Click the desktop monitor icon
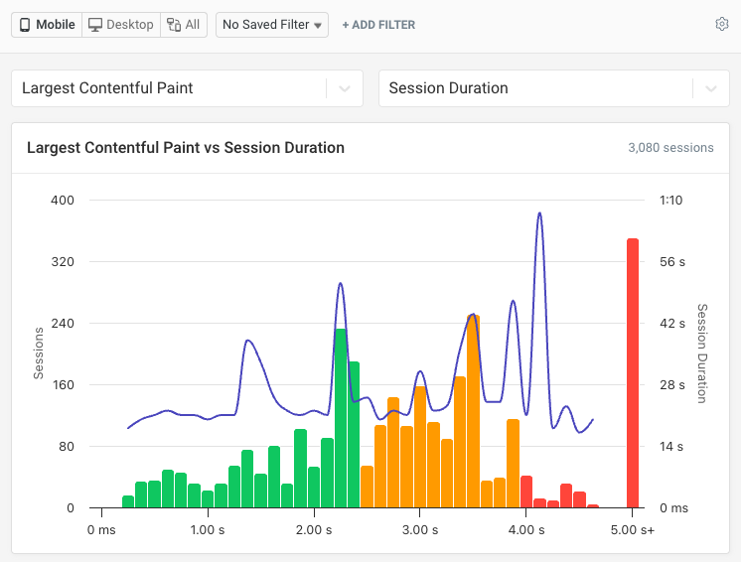 95,25
